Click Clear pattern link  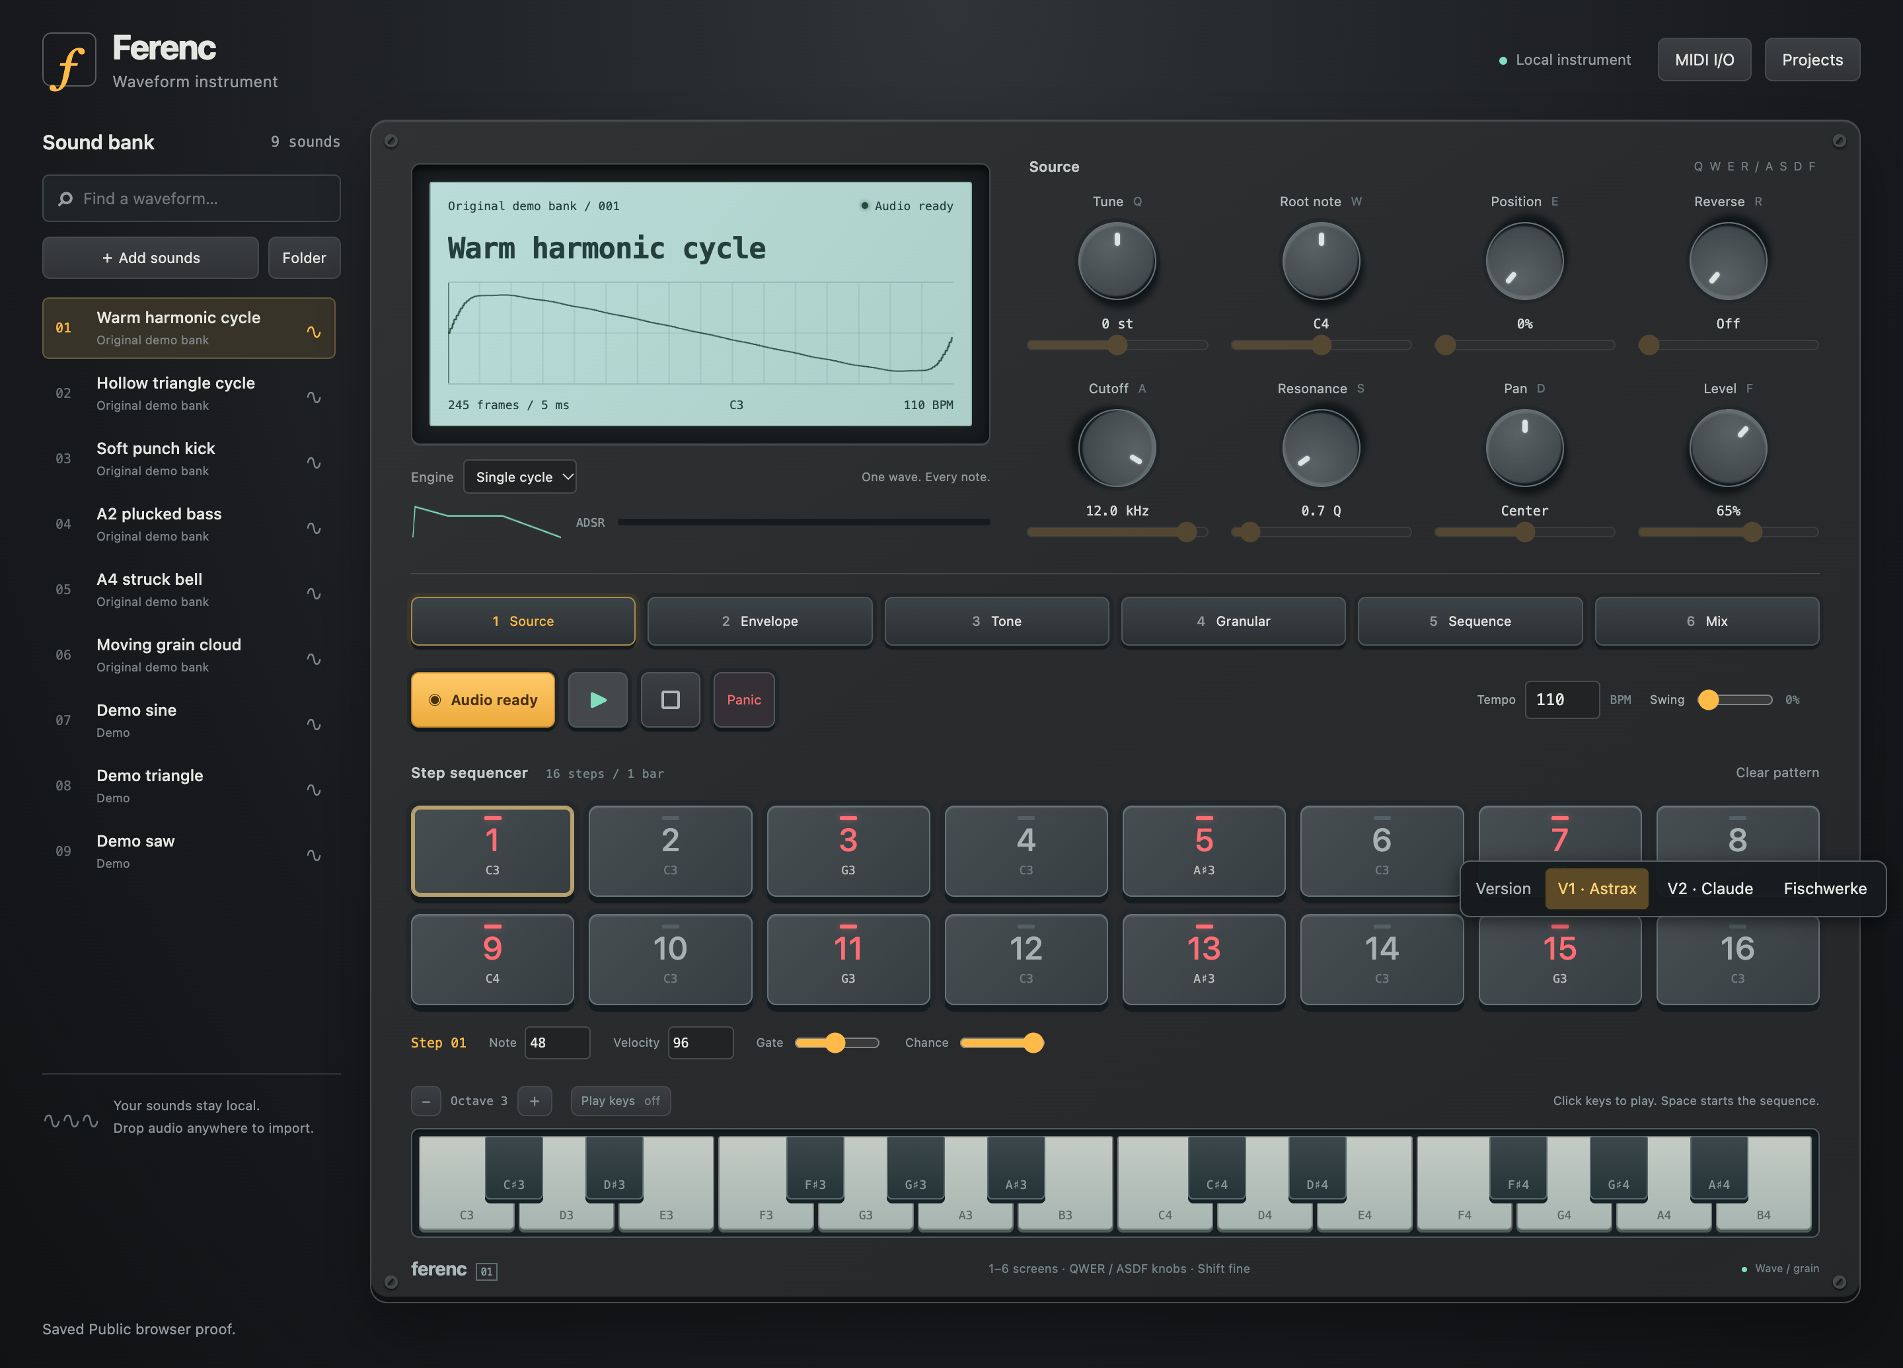[x=1776, y=772]
